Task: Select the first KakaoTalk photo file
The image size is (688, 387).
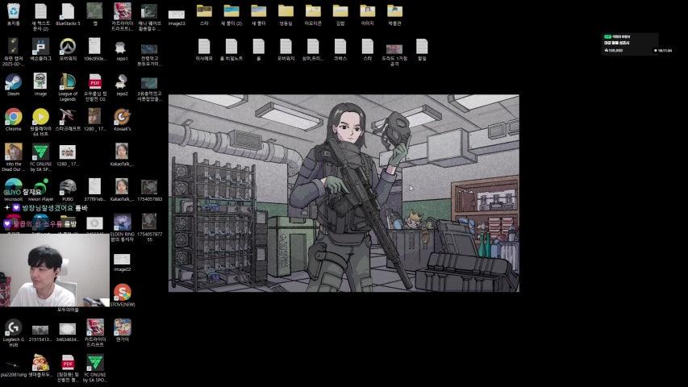Action: tap(122, 155)
